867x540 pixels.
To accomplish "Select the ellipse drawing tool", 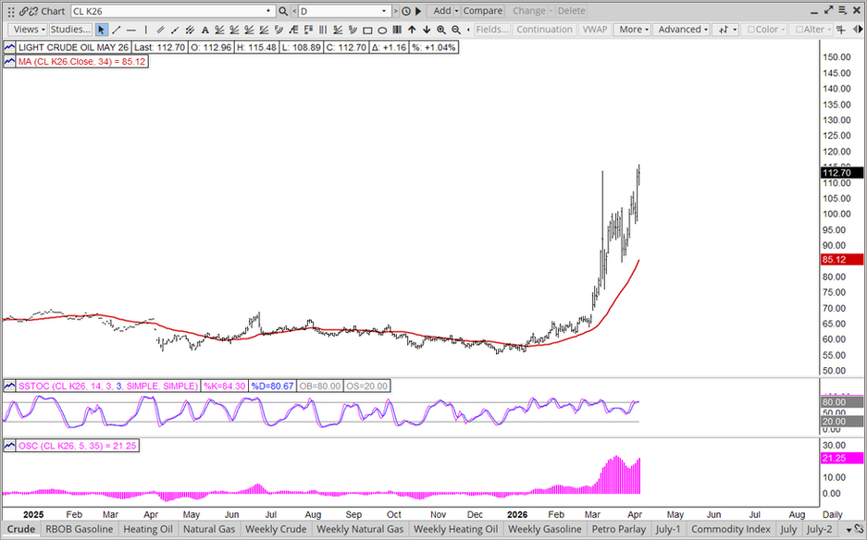I will (x=382, y=31).
